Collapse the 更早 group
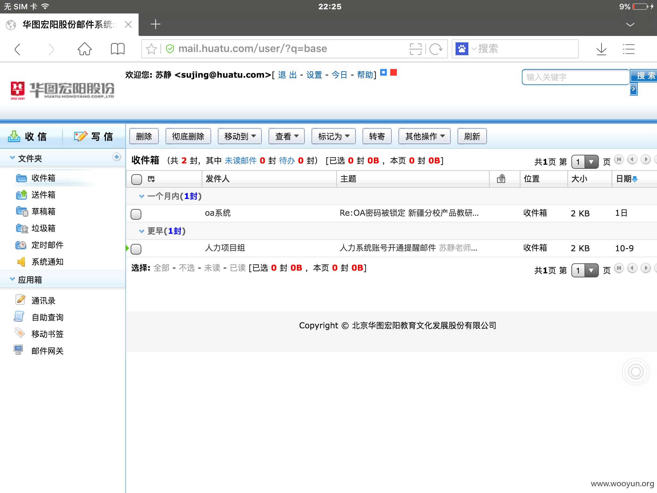 click(x=141, y=231)
